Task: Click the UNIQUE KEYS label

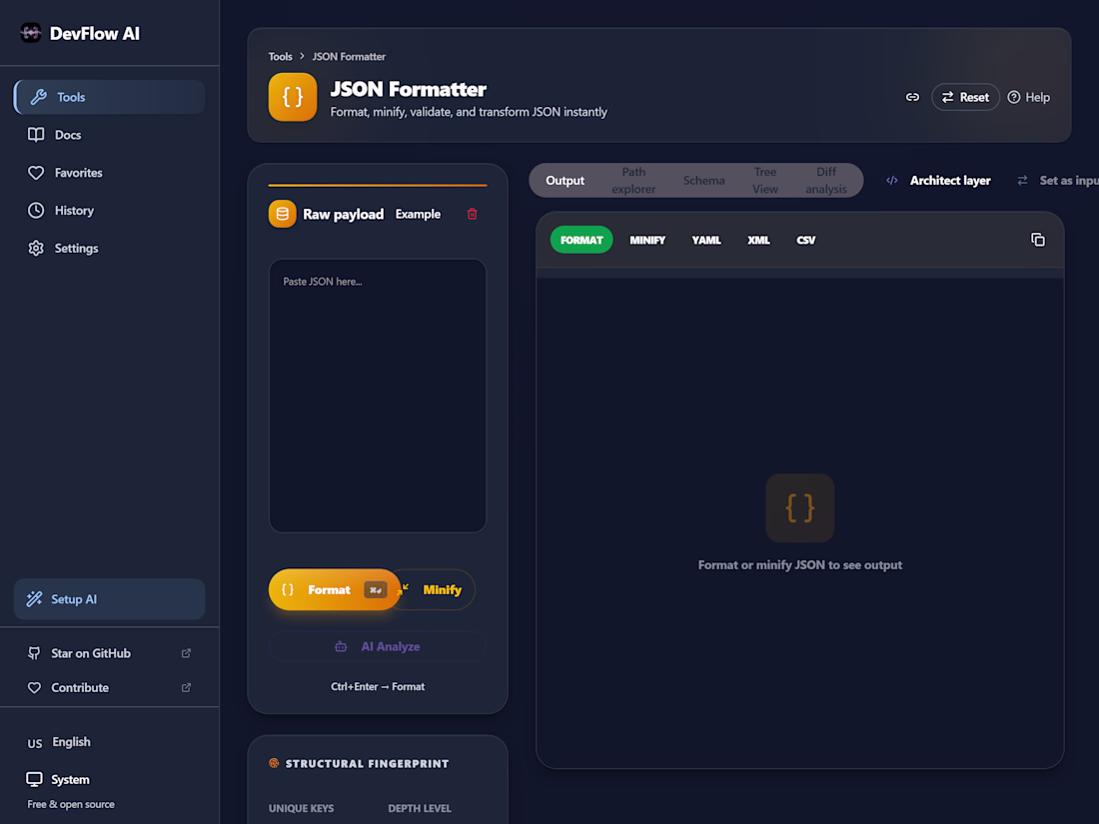Action: pyautogui.click(x=301, y=808)
